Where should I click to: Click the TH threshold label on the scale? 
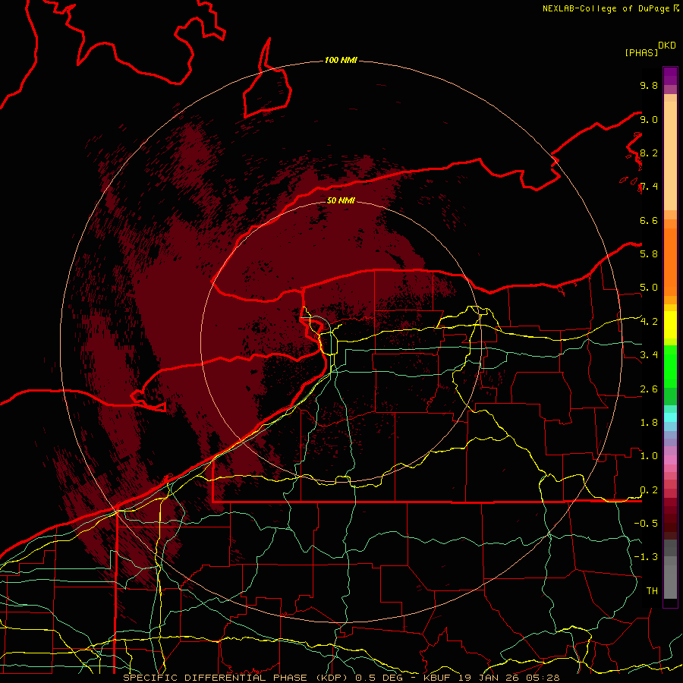point(652,591)
